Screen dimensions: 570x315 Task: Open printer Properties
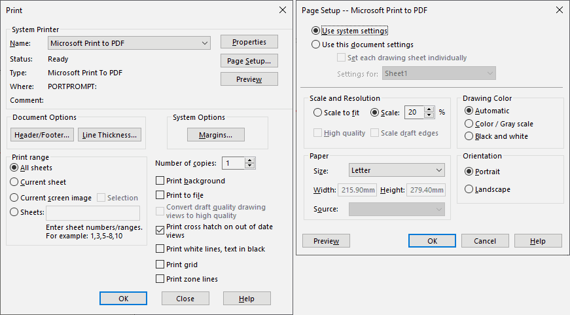tap(249, 42)
